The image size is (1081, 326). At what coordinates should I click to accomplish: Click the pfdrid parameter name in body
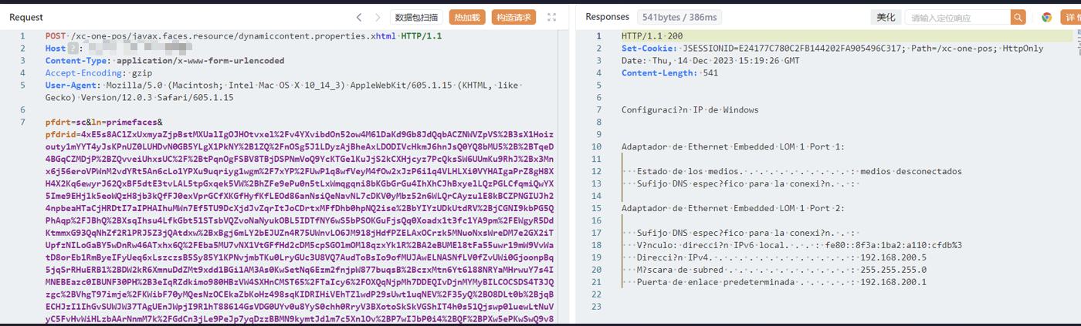point(60,135)
